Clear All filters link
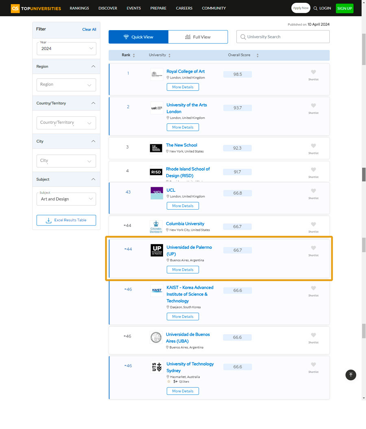The image size is (366, 429). coord(89,30)
